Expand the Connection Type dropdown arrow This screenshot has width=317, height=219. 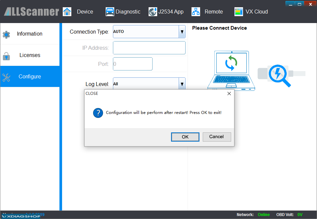(x=182, y=32)
